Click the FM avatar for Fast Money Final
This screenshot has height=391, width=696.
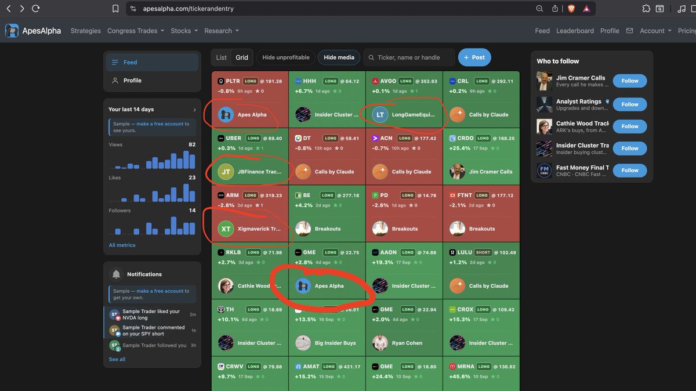[x=544, y=171]
